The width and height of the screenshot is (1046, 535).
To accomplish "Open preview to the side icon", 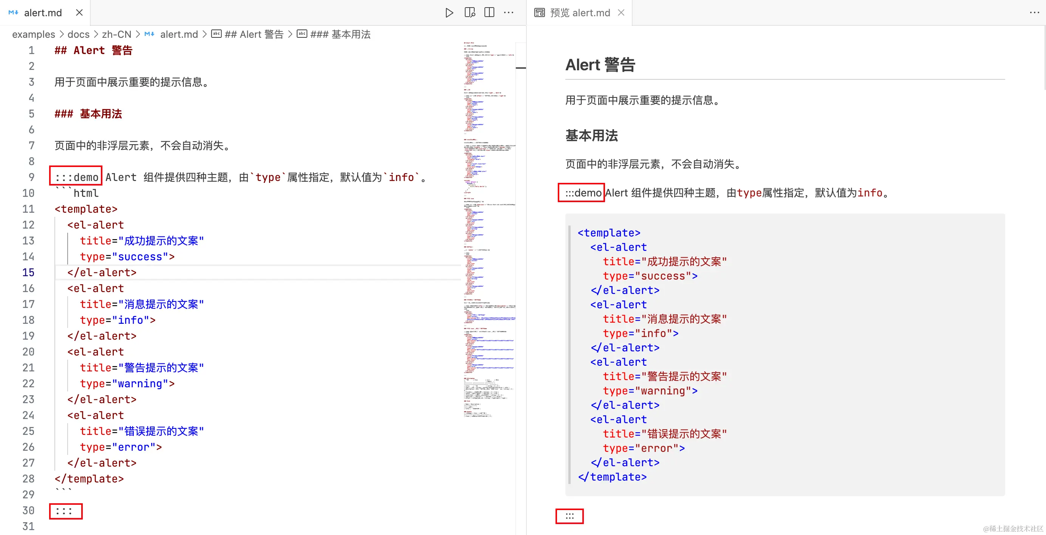I will [x=470, y=12].
